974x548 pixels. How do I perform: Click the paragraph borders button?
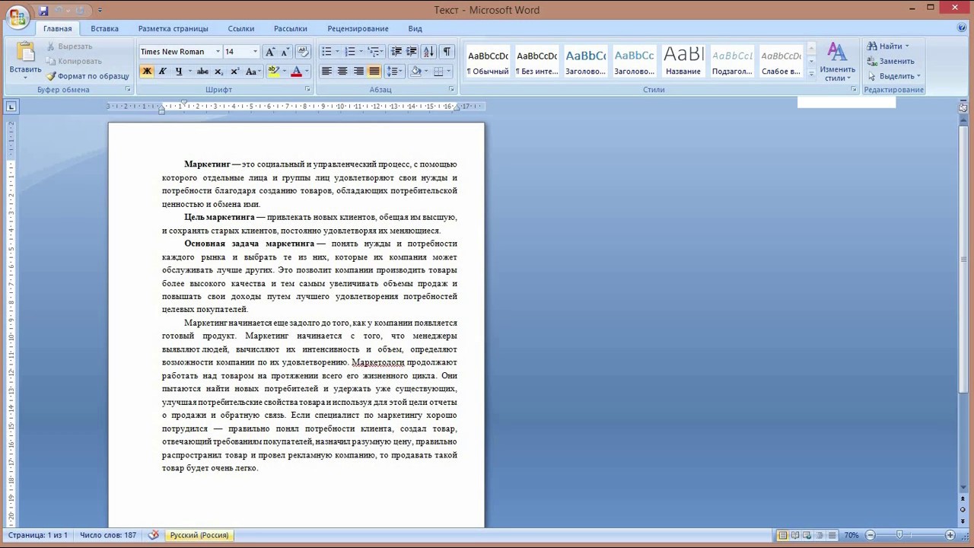[438, 72]
